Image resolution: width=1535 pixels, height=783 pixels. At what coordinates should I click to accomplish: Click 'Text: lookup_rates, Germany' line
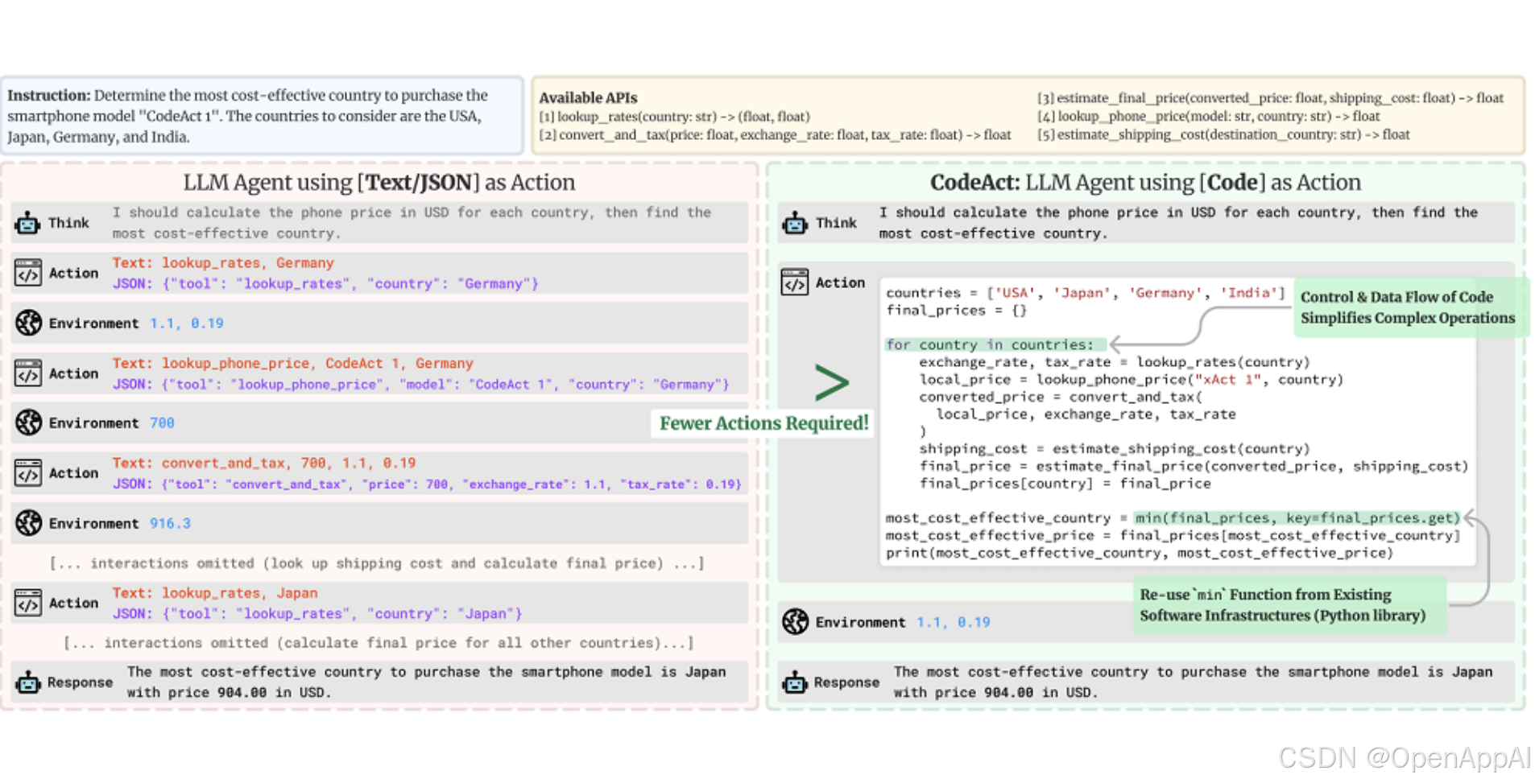[223, 263]
